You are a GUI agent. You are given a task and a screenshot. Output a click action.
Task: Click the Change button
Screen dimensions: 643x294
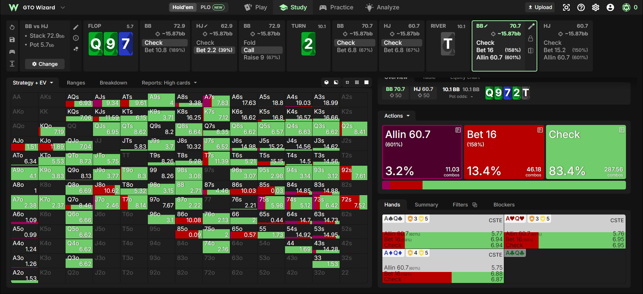click(45, 64)
